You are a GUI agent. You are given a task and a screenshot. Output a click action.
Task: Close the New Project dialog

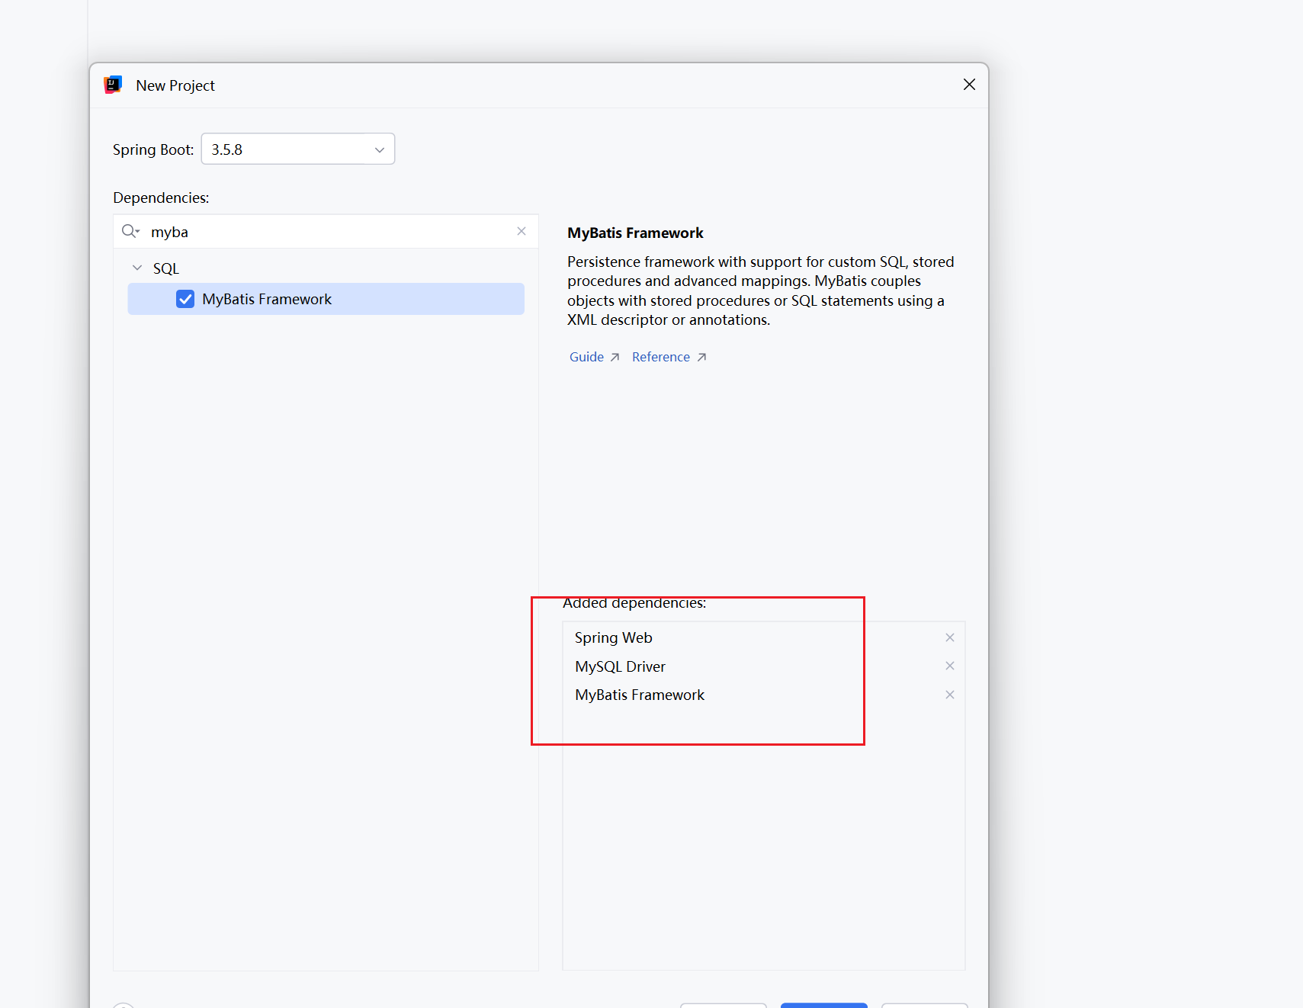(969, 85)
